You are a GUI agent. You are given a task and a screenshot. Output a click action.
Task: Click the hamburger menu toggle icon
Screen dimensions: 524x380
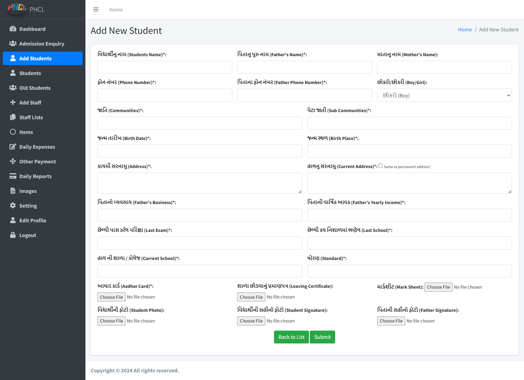(x=96, y=10)
